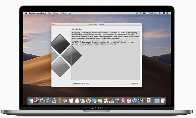The height and width of the screenshot is (118, 196).
Task: Open iTunes music note icon in Dock
Action: [x=129, y=101]
